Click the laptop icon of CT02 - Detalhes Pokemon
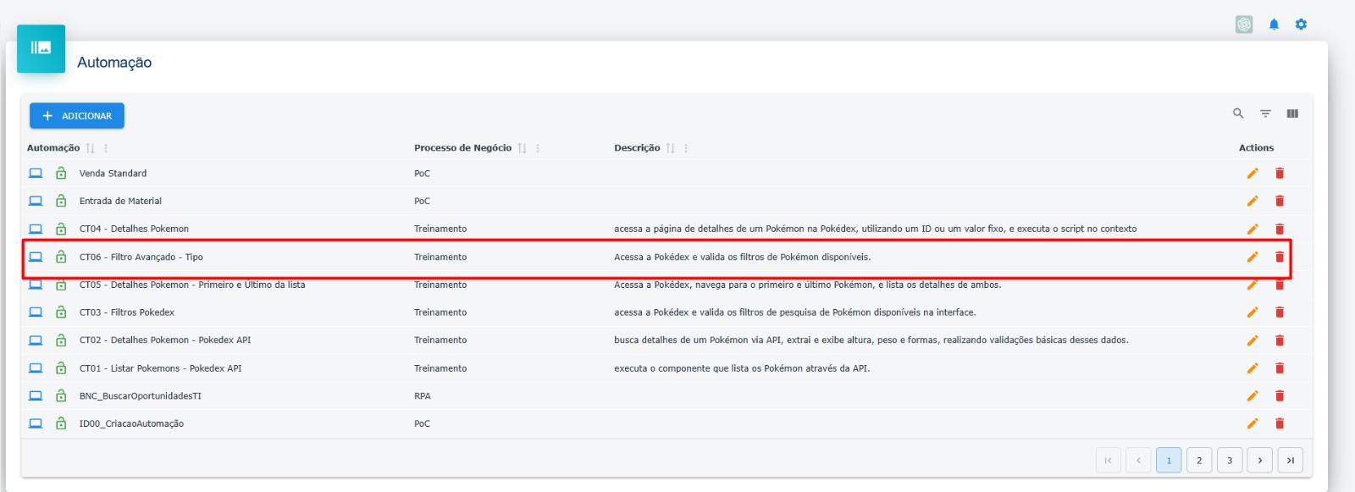Image resolution: width=1355 pixels, height=492 pixels. 36,340
